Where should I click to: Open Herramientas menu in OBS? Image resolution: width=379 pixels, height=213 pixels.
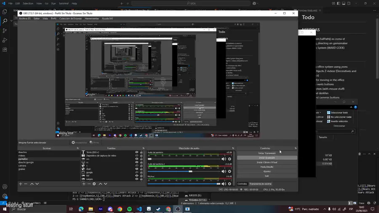92,19
